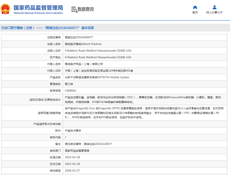The height and width of the screenshot is (175, 230).
Task: Click the 附件 row label
Action: [58, 131]
